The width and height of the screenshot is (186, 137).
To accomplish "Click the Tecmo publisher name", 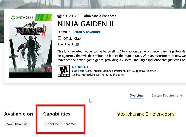I will (62, 32).
